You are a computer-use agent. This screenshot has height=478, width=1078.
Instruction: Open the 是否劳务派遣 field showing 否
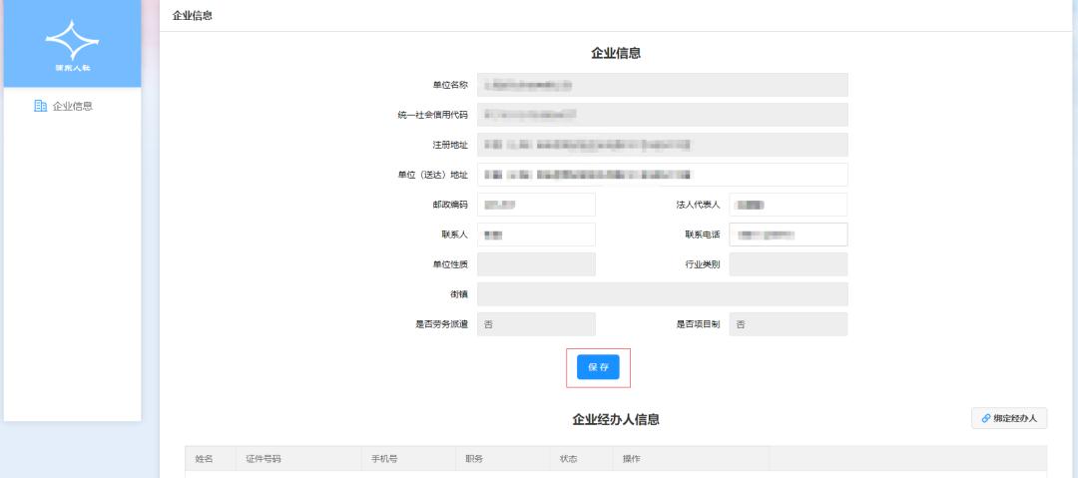[536, 324]
